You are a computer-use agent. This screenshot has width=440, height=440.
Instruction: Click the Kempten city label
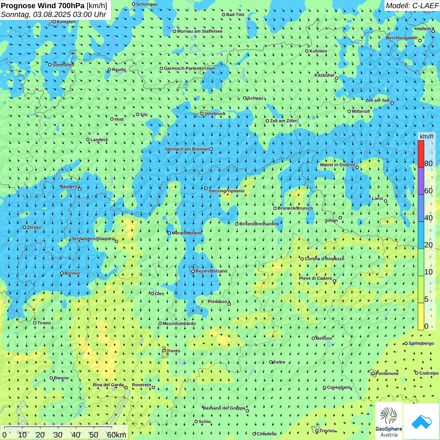click(x=66, y=22)
